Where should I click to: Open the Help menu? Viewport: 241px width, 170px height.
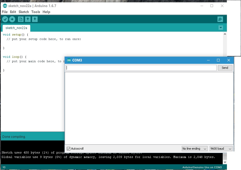(46, 12)
